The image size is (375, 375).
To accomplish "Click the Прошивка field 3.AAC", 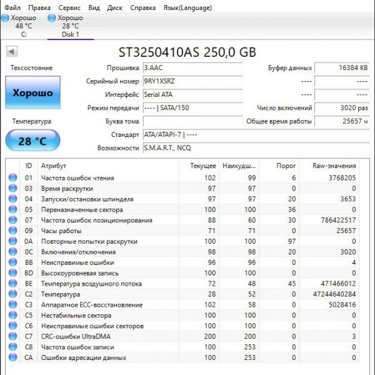I will [192, 68].
